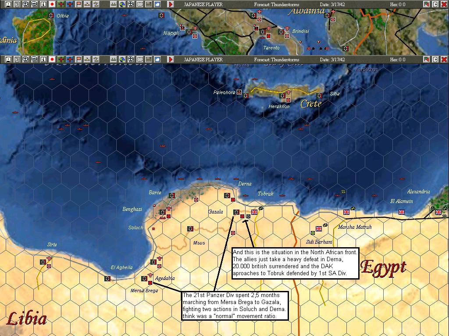Click 'Forecast: Thunderstorms' in the lower toolbar
The image size is (449, 336).
pyautogui.click(x=277, y=59)
